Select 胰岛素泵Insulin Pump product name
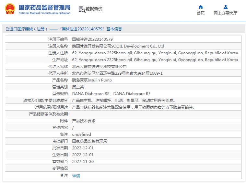Viewport: 246px width, 183px height. pyautogui.click(x=92, y=80)
